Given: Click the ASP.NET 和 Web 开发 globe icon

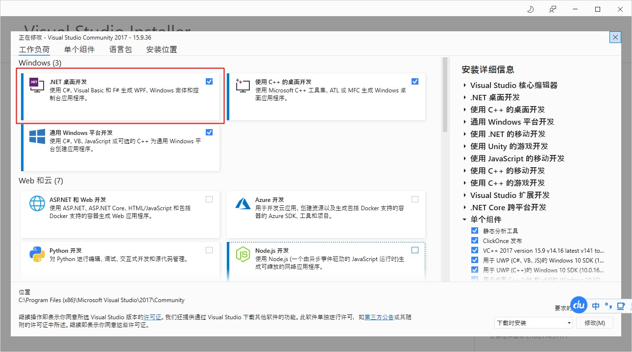Looking at the screenshot, I should pos(37,203).
